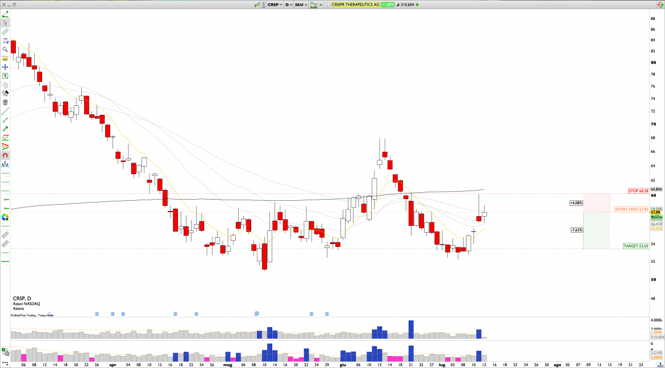This screenshot has height=368, width=665.
Task: Activate the arrow cursor tool
Action: pyautogui.click(x=5, y=23)
